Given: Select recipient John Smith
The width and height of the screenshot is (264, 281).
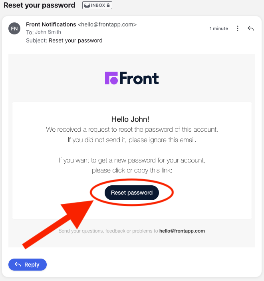Looking at the screenshot, I should pos(48,32).
